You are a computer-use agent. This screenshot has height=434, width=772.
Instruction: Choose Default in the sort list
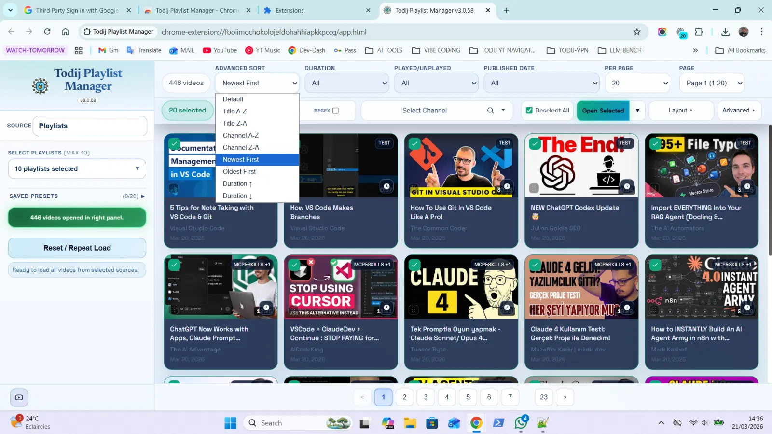click(257, 99)
